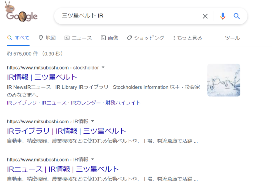Open dropdown arrow beside stockholder URL
Screen dimensions: 272x193
(103, 67)
